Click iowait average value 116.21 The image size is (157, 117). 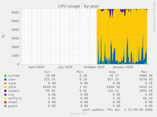[x=113, y=91]
